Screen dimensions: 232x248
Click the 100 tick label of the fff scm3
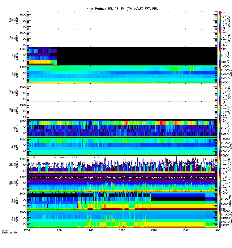[24, 183]
